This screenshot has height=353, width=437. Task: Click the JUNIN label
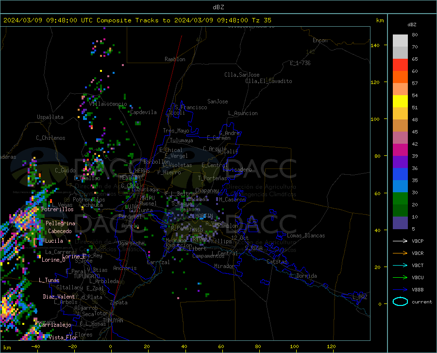pyautogui.click(x=196, y=230)
